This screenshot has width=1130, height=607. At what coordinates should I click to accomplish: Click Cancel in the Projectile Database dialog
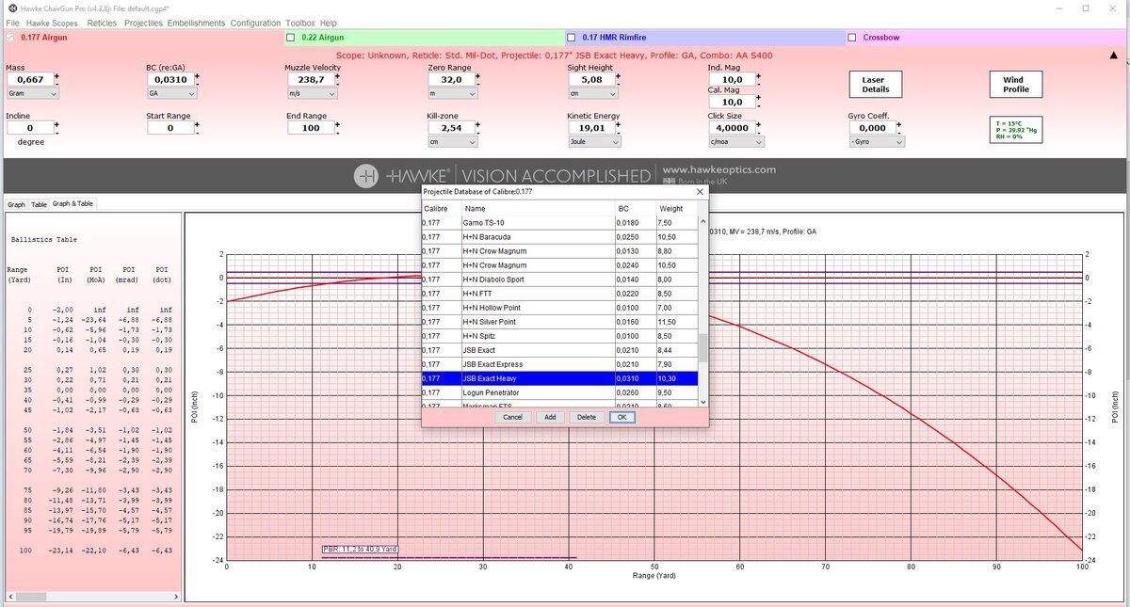tap(512, 417)
